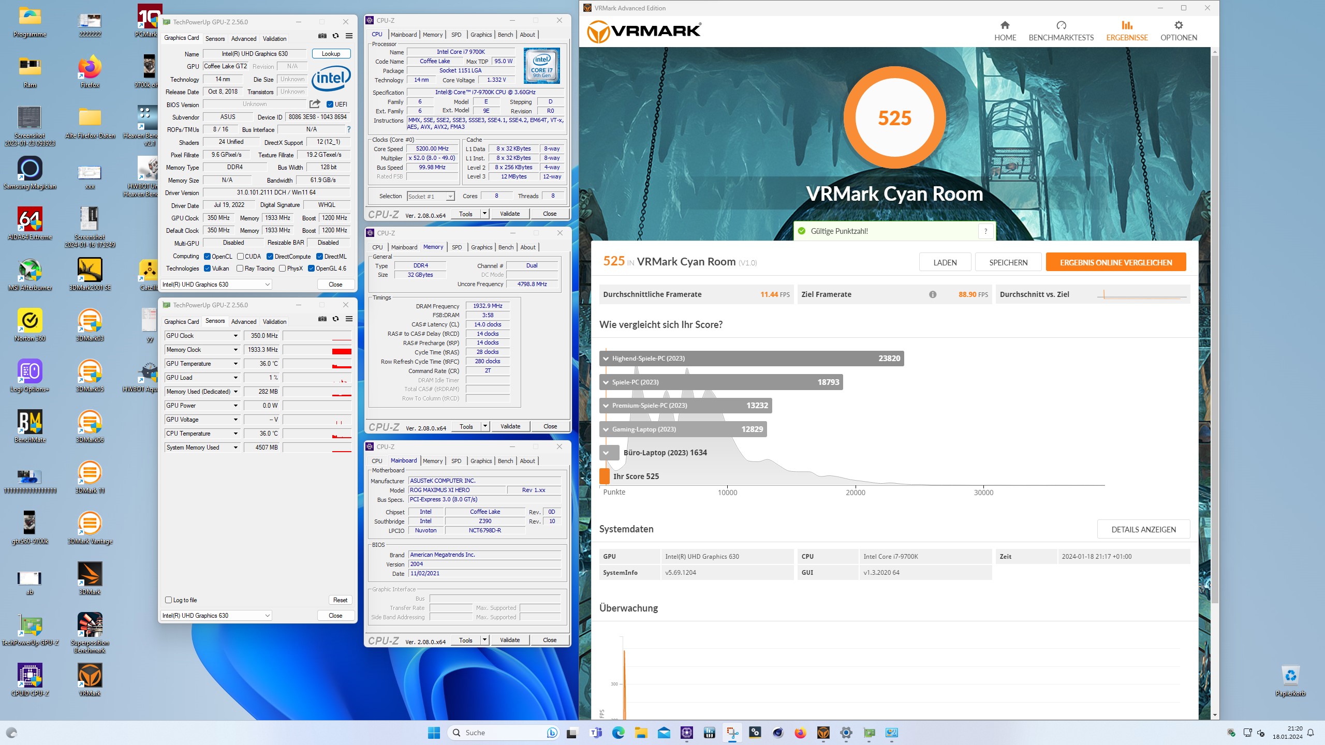Open File Explorer from the taskbar
Viewport: 1325px width, 745px height.
click(x=641, y=733)
